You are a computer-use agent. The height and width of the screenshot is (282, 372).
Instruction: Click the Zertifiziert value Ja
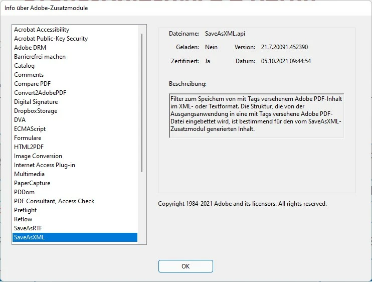tap(208, 61)
